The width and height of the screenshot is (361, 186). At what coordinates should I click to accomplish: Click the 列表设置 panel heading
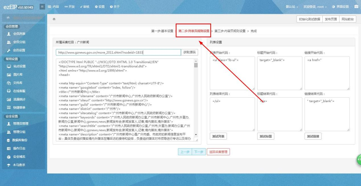pyautogui.click(x=281, y=42)
